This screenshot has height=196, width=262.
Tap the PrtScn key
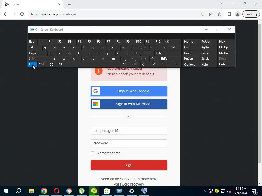[191, 59]
